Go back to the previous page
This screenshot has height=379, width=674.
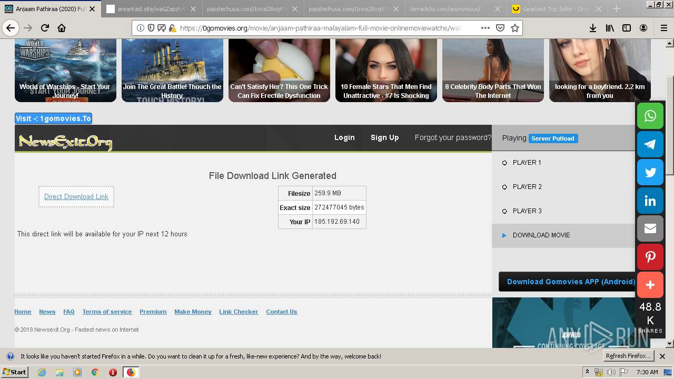(11, 28)
